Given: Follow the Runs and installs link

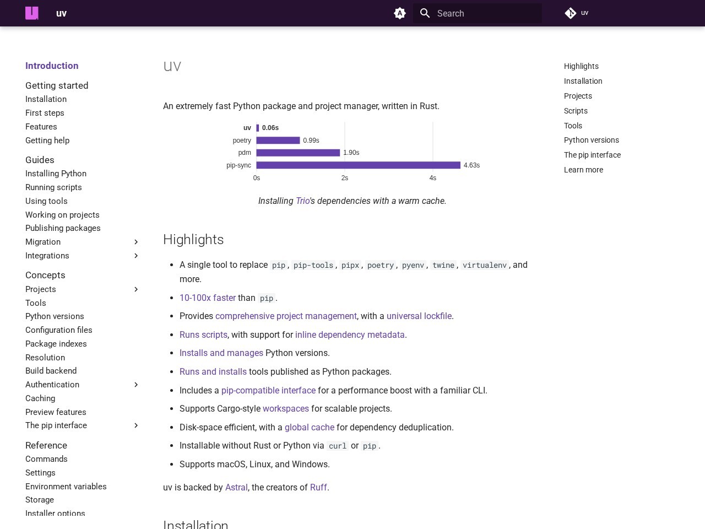Looking at the screenshot, I should (213, 372).
